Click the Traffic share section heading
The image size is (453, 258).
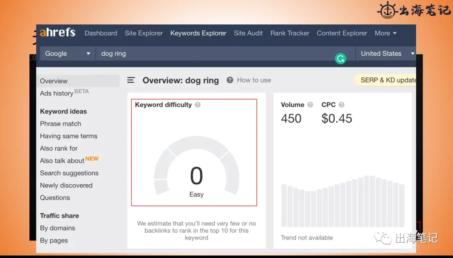(59, 216)
